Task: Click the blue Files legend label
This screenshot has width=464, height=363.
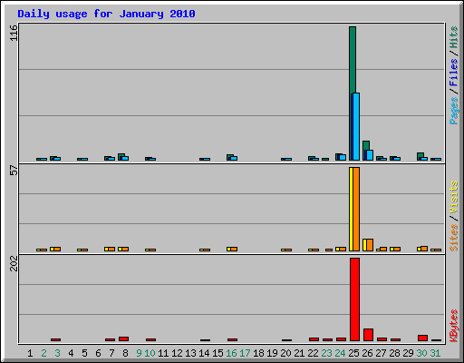Action: click(453, 72)
